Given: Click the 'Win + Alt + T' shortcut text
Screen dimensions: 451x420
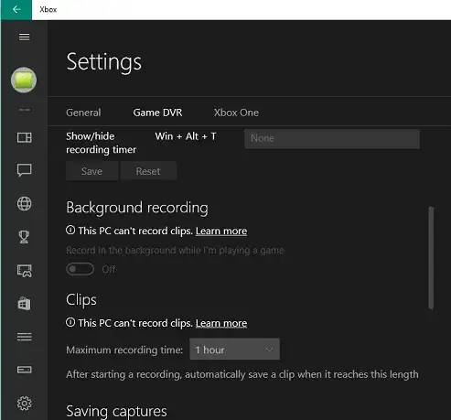Looking at the screenshot, I should [186, 136].
